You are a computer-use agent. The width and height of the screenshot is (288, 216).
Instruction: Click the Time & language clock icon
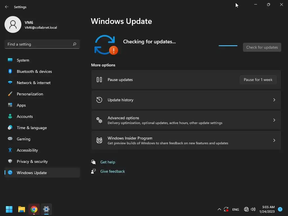(10, 127)
